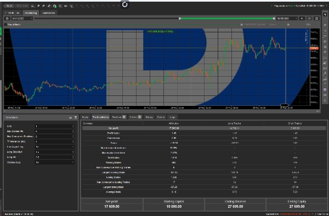Open the Optimization tab
The image size is (329, 216).
point(49,13)
